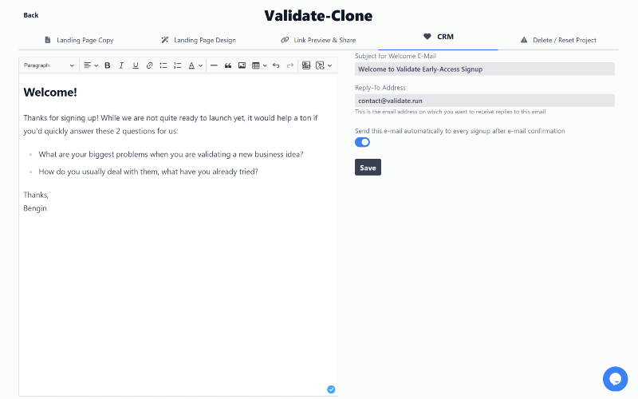The width and height of the screenshot is (638, 399).
Task: Toggle bold formatting in editor toolbar
Action: 108,65
